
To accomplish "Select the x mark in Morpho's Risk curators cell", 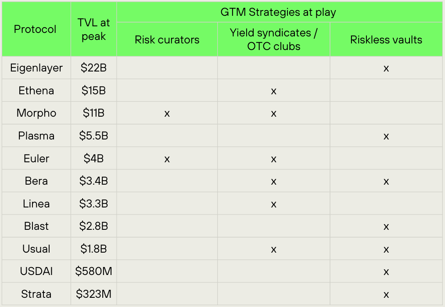I will pyautogui.click(x=167, y=114).
